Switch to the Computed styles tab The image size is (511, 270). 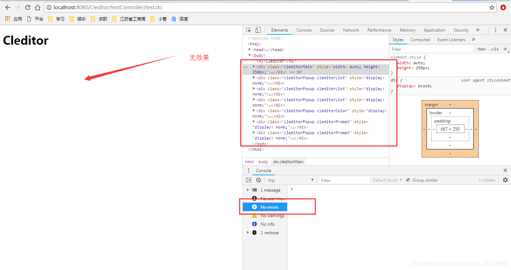pos(420,39)
